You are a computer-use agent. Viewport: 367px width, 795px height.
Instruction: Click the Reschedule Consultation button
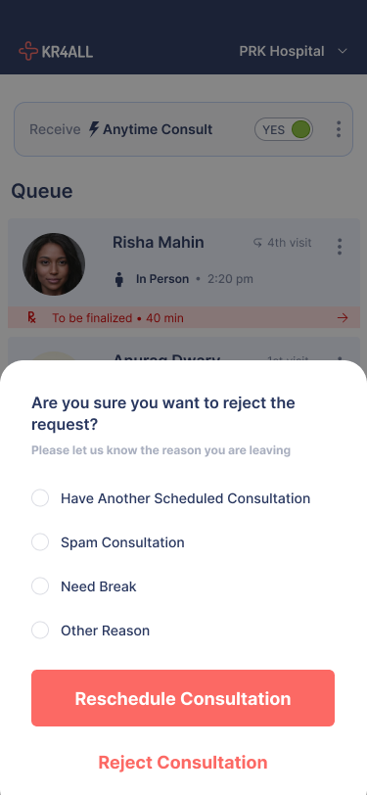pyautogui.click(x=183, y=698)
